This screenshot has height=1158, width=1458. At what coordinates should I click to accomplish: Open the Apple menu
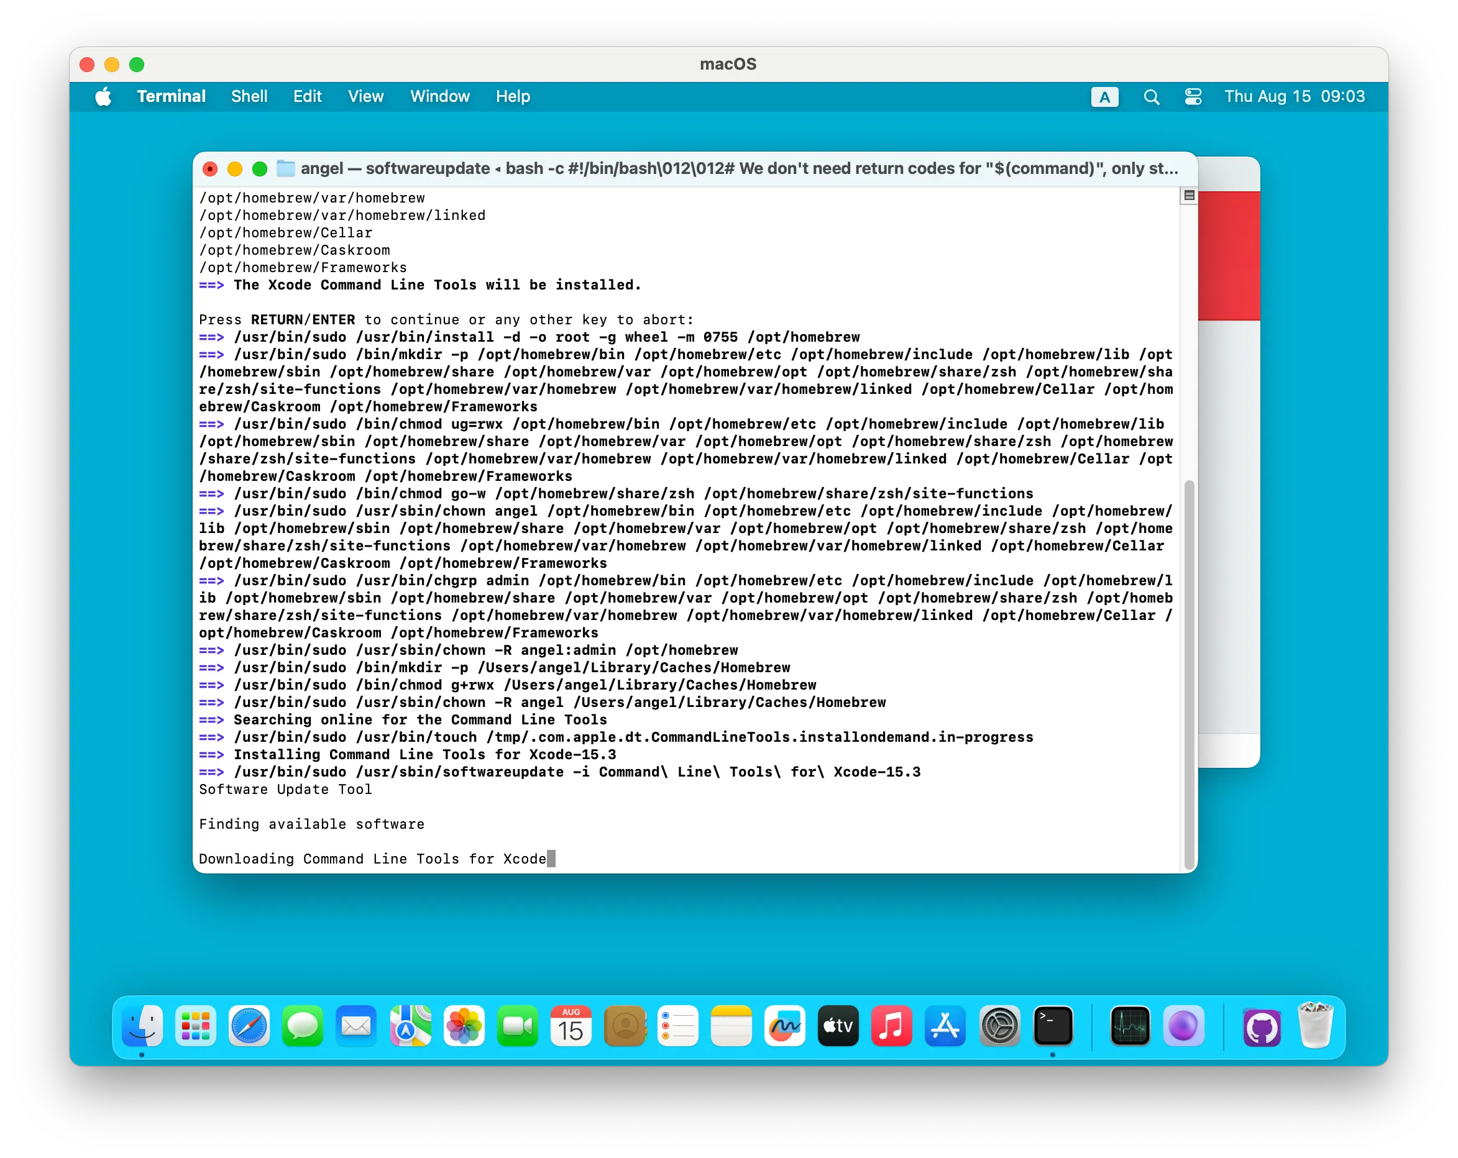coord(103,97)
